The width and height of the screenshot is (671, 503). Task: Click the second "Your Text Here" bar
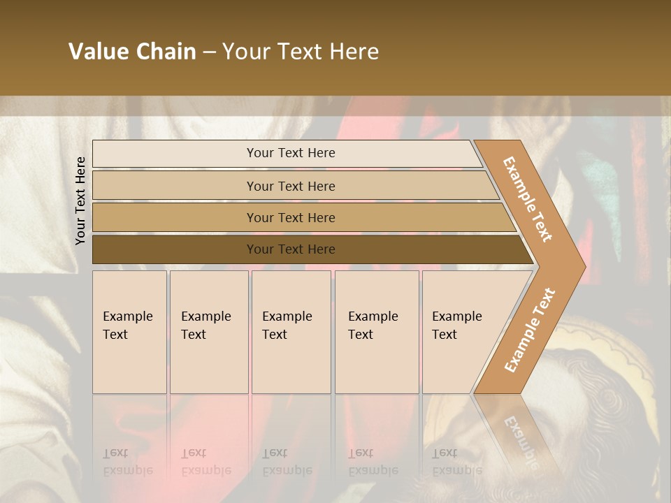(x=290, y=186)
